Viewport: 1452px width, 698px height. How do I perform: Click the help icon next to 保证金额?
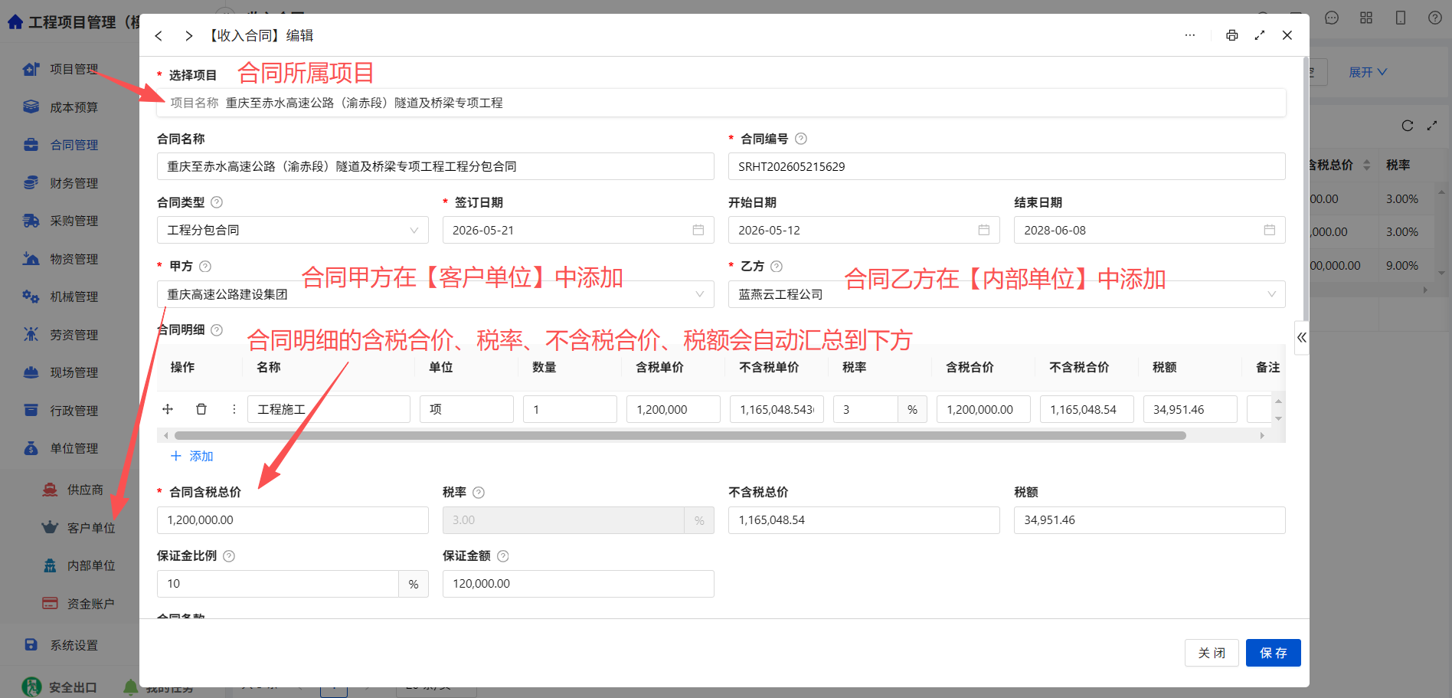(503, 556)
